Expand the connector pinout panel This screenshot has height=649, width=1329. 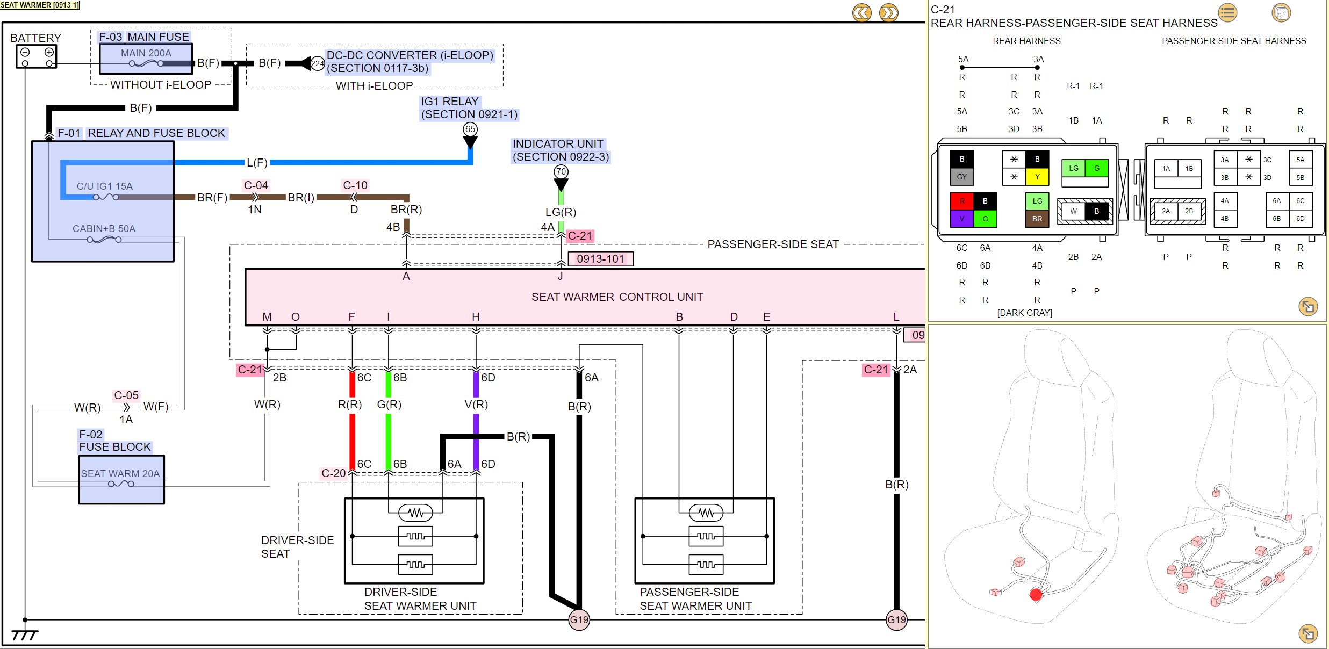tap(1308, 307)
